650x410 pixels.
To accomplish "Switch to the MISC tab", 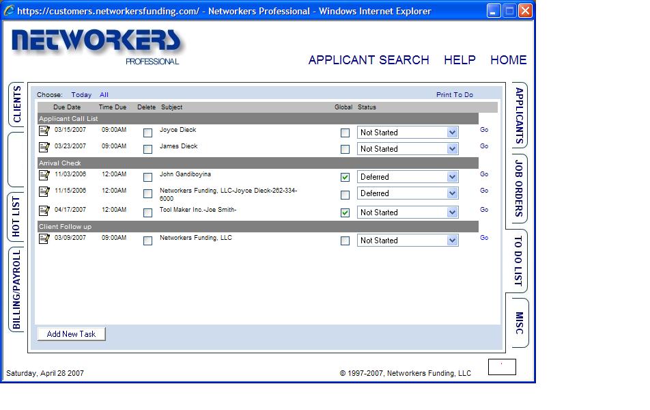I will pyautogui.click(x=519, y=323).
